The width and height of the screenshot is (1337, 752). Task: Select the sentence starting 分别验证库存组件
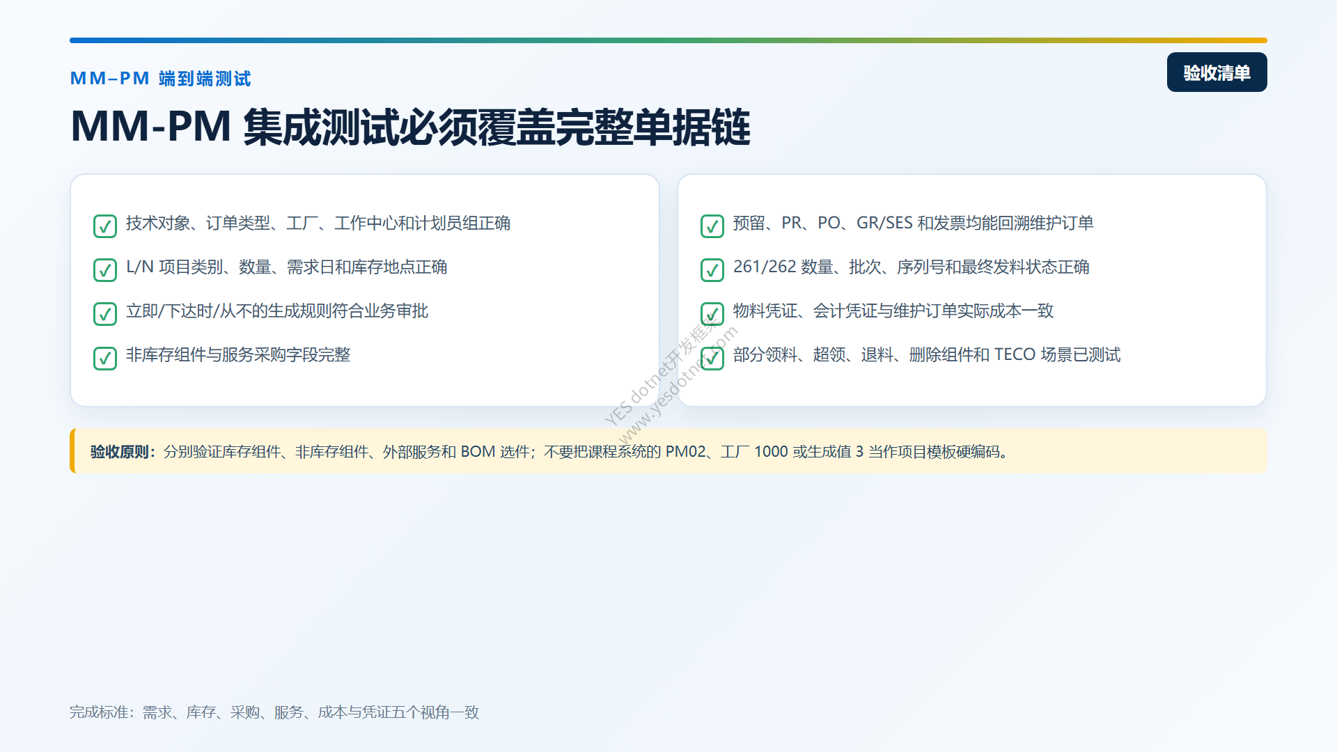(x=586, y=452)
